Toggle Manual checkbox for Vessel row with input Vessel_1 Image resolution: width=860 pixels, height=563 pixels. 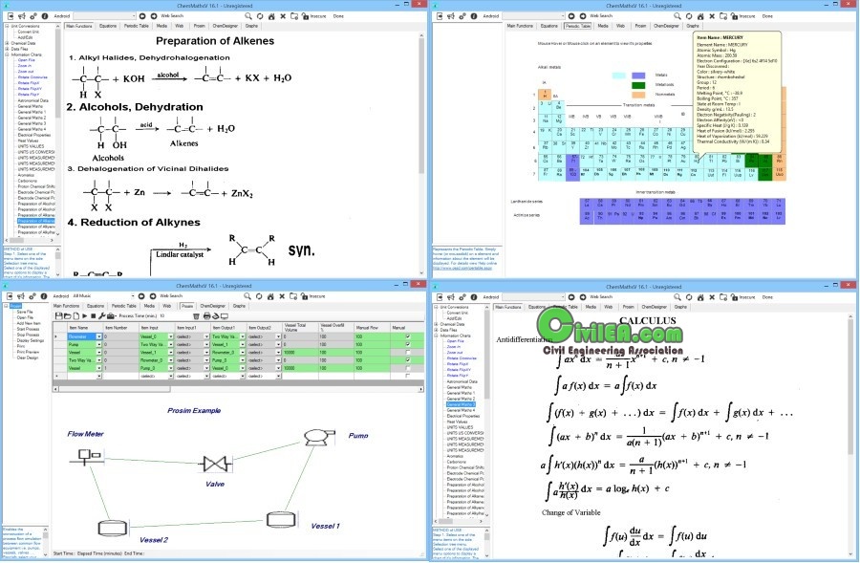(x=407, y=353)
